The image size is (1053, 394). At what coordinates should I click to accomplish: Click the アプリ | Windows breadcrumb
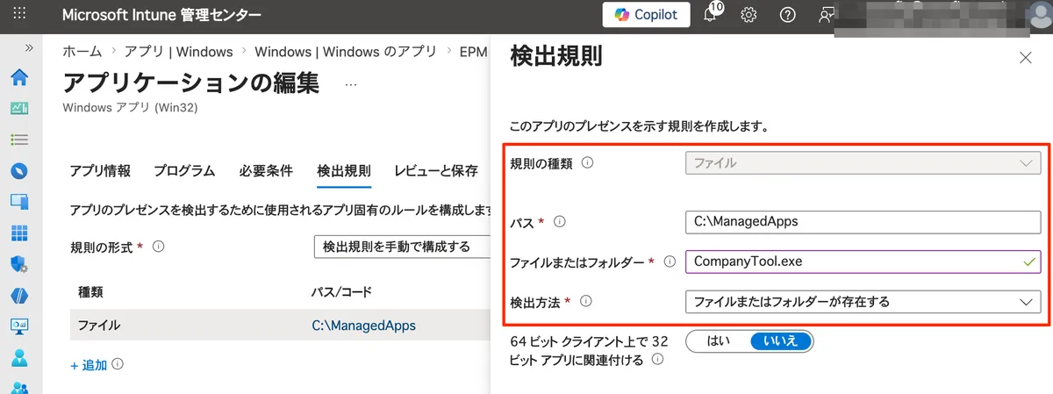[179, 52]
